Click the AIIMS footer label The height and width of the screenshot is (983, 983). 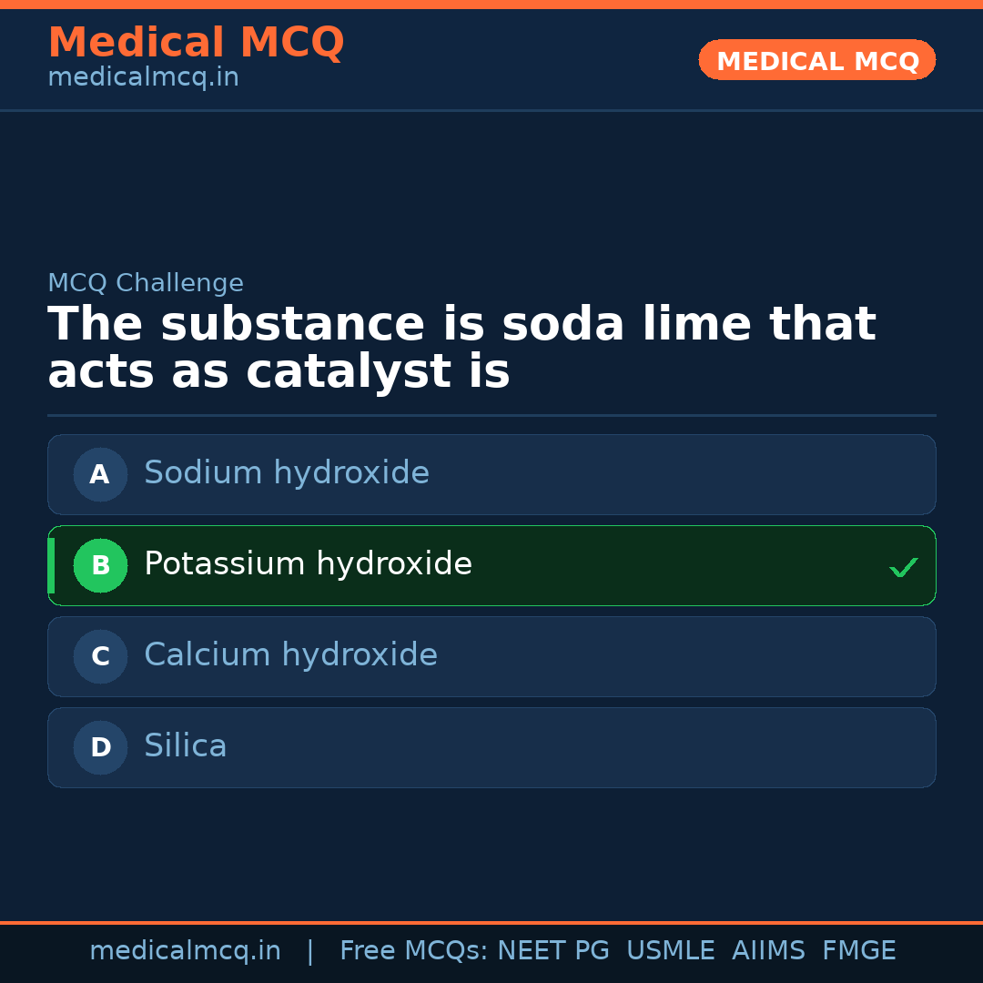coord(768,951)
